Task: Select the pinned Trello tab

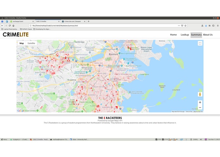Action: click(7, 21)
